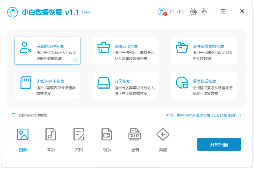Click the pointing hand icon in title bar
This screenshot has height=169, width=254.
[204, 11]
